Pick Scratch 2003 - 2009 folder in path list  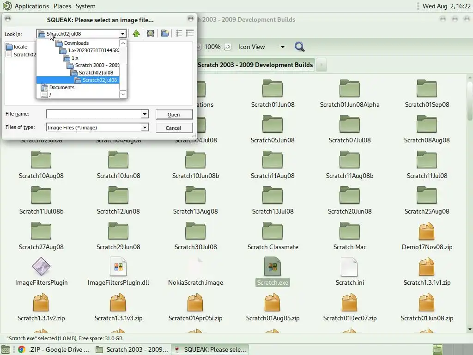click(93, 65)
